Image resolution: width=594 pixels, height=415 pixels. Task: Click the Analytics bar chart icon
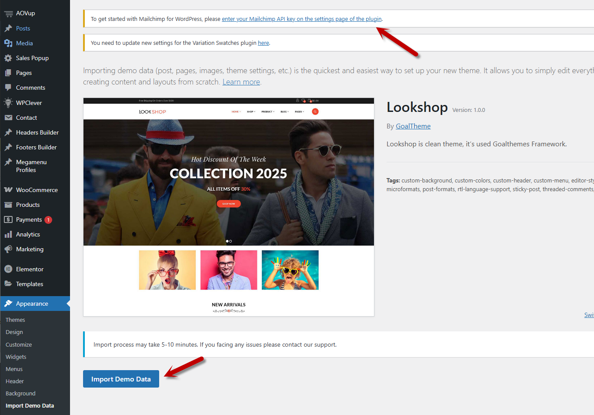click(x=8, y=234)
